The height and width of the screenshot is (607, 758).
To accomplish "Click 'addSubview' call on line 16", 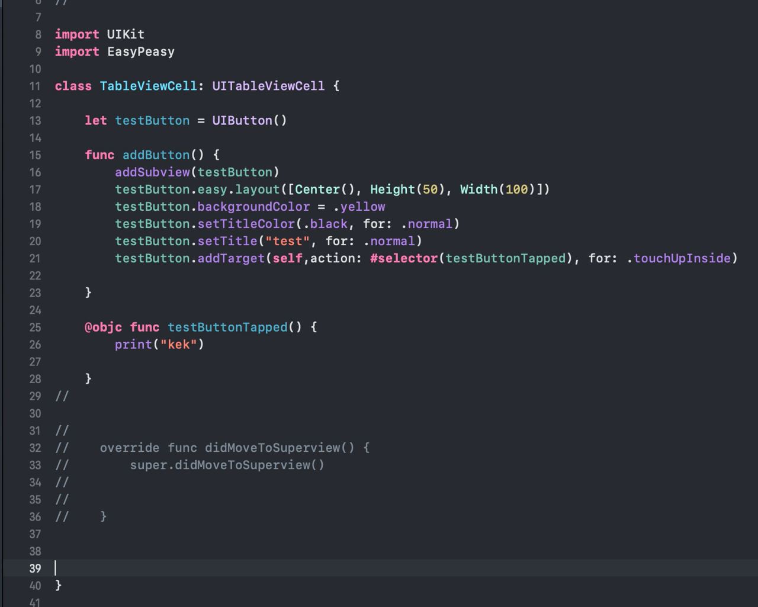I will point(152,172).
